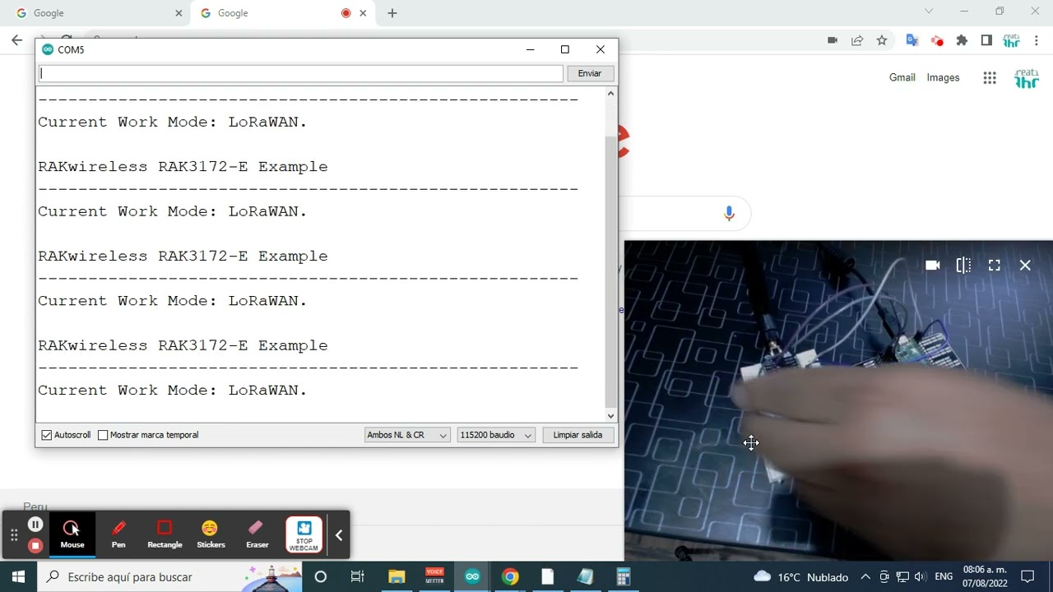The height and width of the screenshot is (592, 1053).
Task: Close the webcam overlay
Action: click(x=1025, y=266)
